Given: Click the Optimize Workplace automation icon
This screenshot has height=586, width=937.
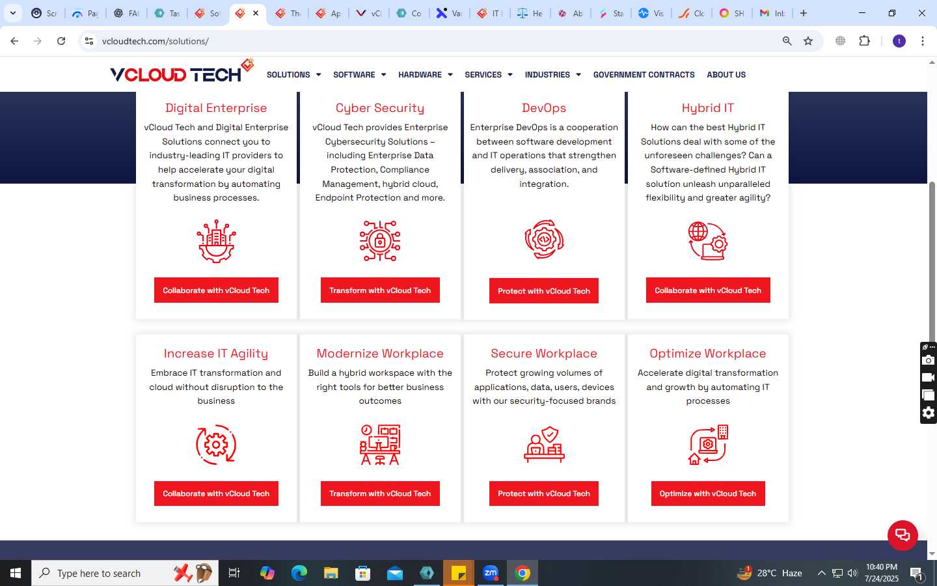Looking at the screenshot, I should [x=708, y=445].
